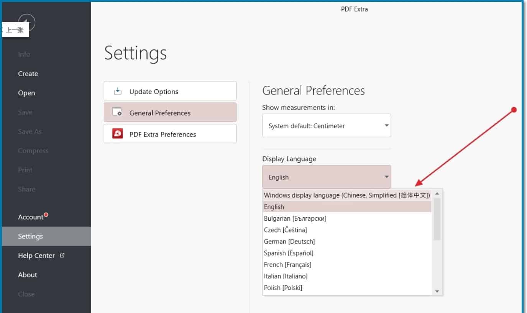Click the Save sidebar entry
Screen dimensions: 527x313
tap(25, 112)
